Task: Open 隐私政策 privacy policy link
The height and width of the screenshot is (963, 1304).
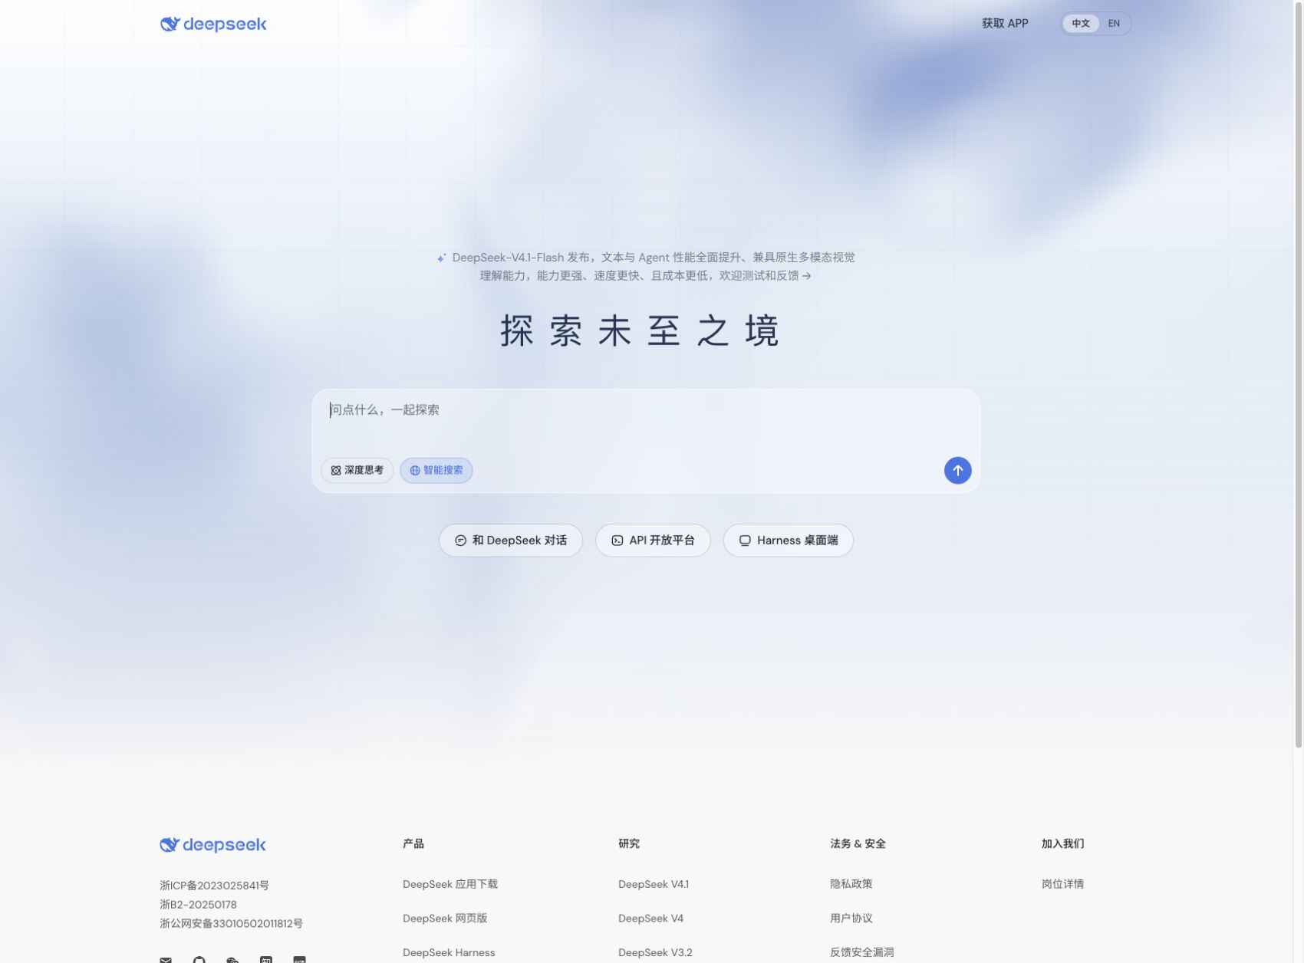Action: point(851,883)
